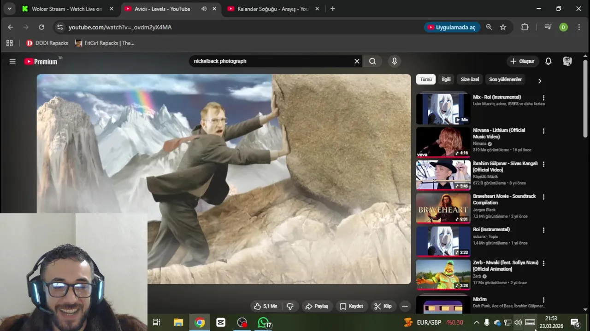
Task: Close the Wolcer Stream tab
Action: (112, 9)
